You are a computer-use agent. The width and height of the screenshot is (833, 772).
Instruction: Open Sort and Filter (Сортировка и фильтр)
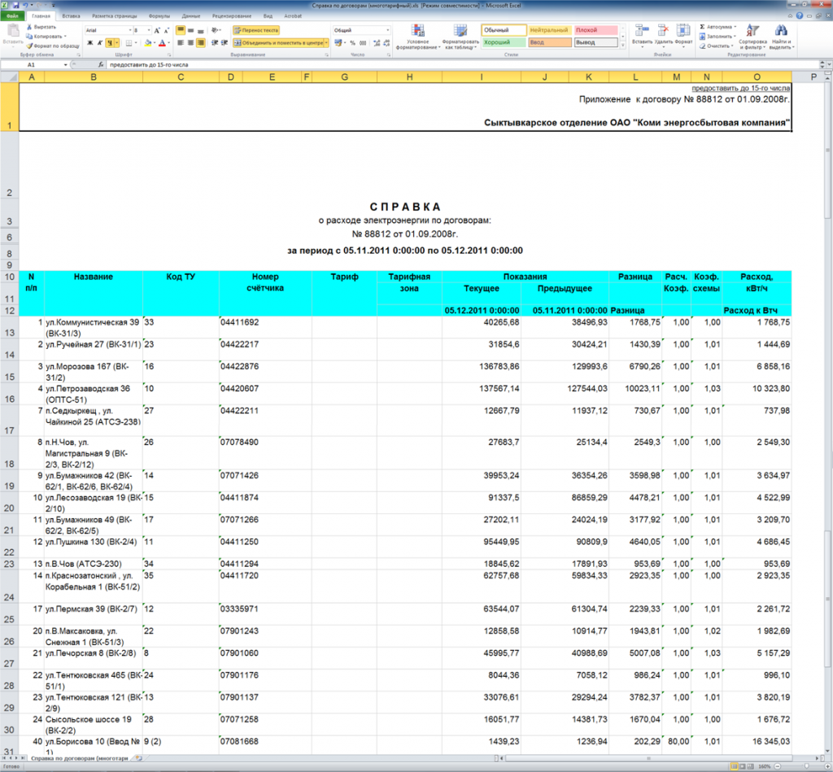pyautogui.click(x=752, y=37)
